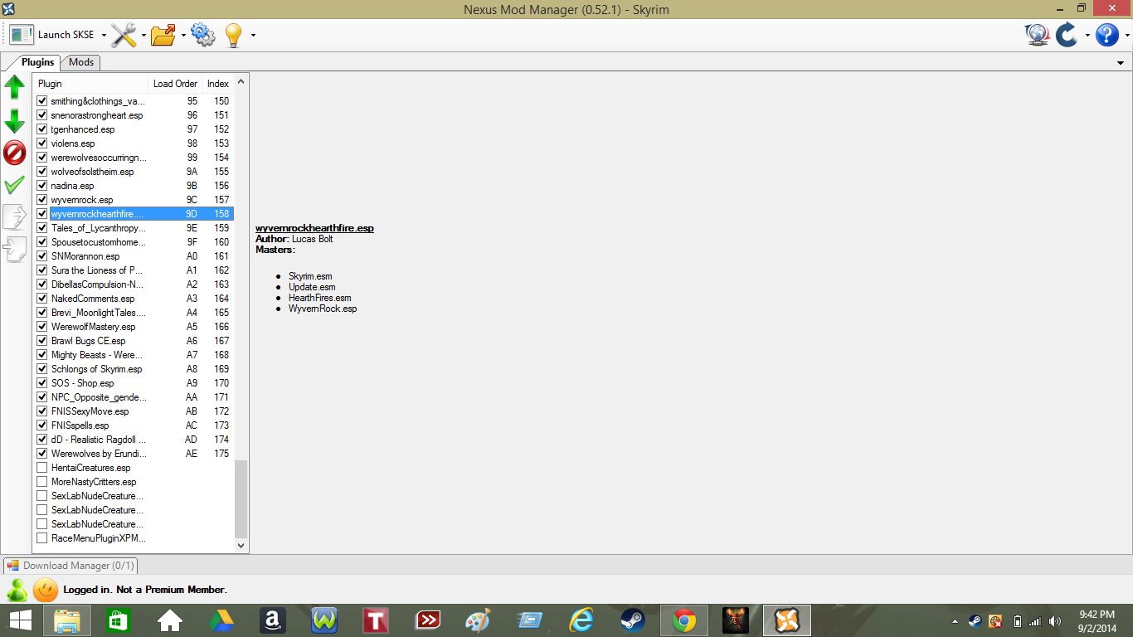
Task: Expand the help icon dropdown arrow
Action: 1126,35
